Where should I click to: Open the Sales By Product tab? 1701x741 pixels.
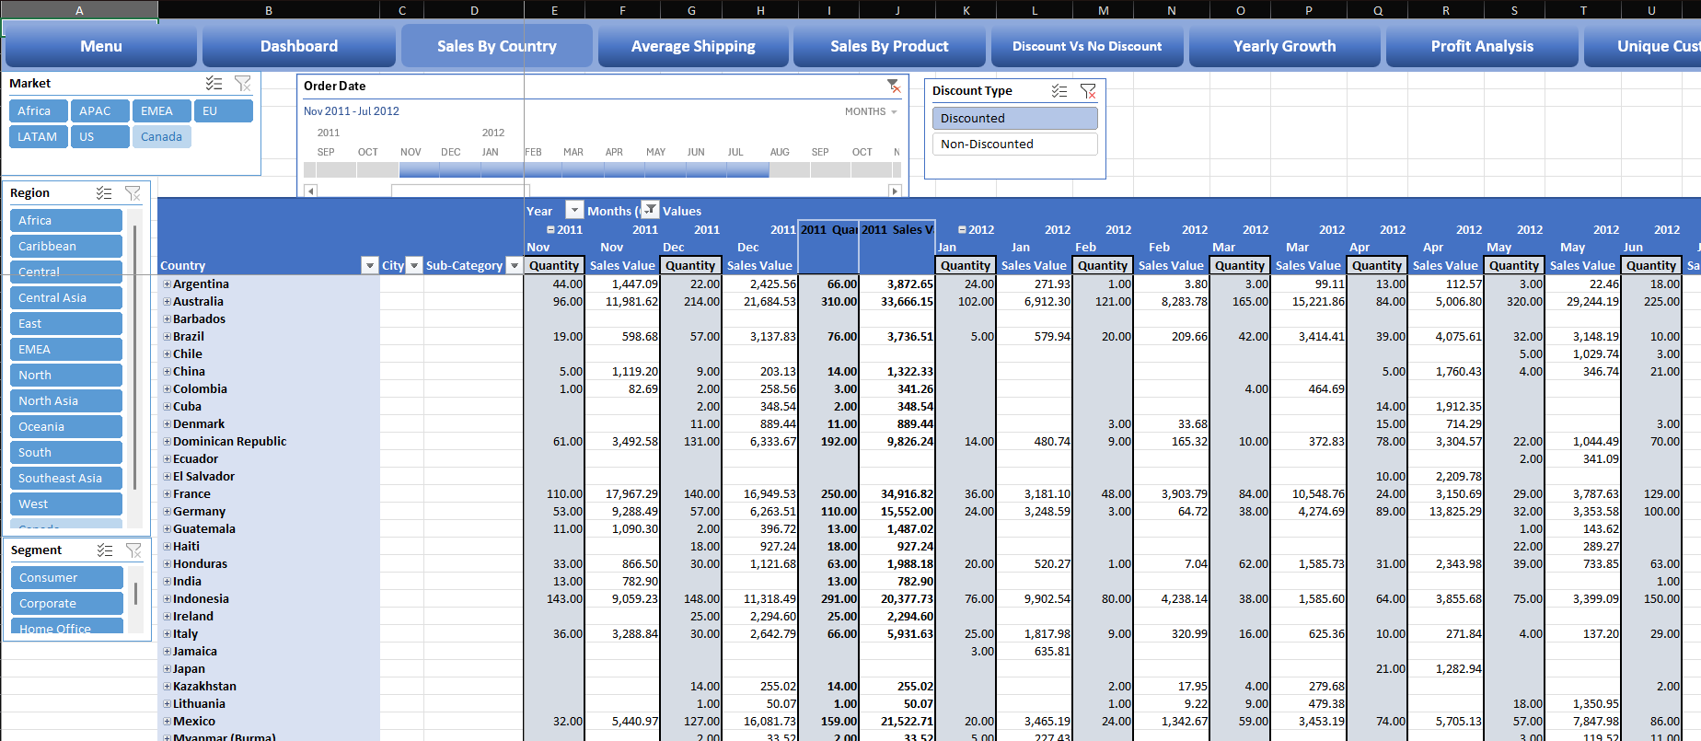(889, 46)
